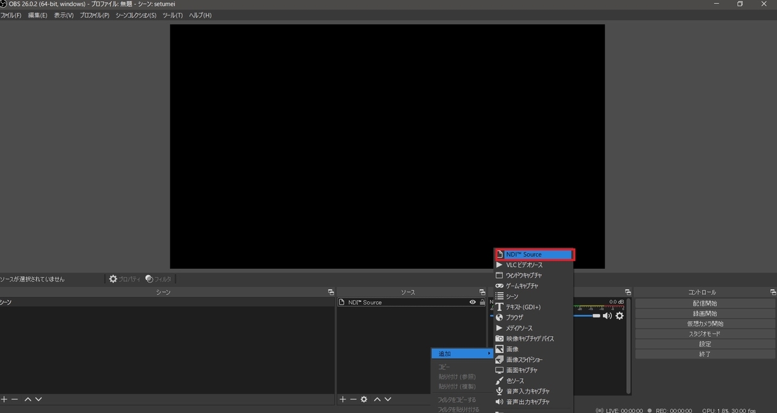
Task: Open audio mixer channel gear settings
Action: (620, 315)
